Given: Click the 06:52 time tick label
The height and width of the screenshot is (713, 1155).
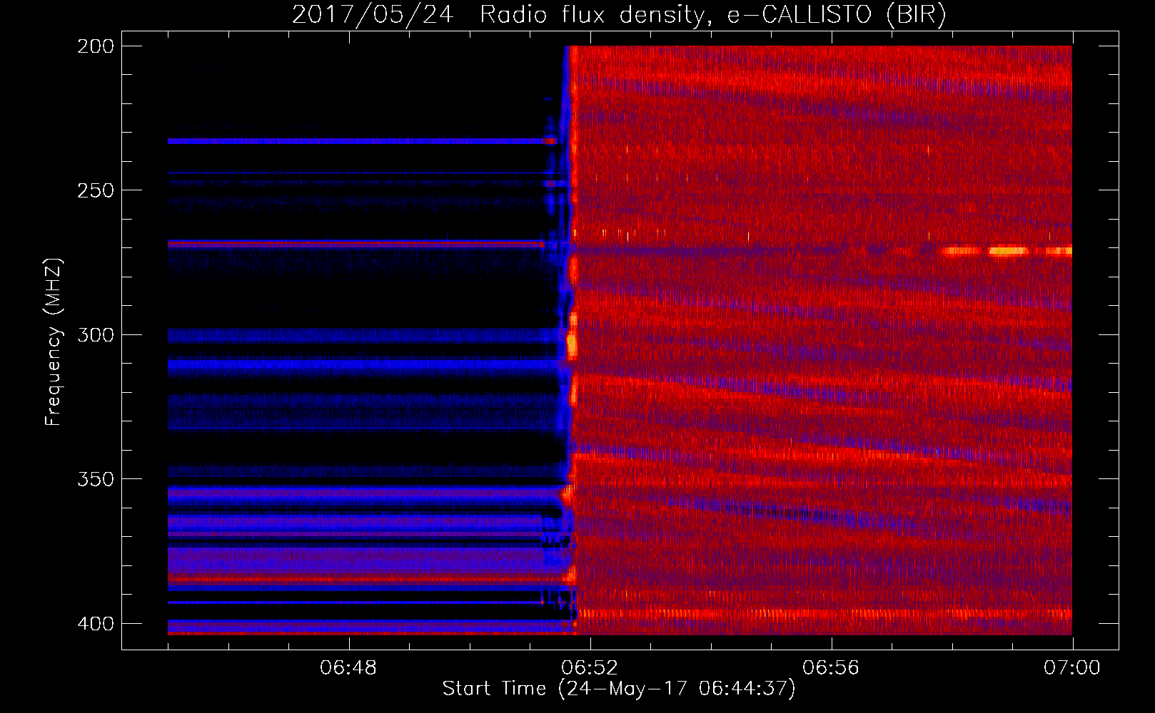Looking at the screenshot, I should click(590, 668).
